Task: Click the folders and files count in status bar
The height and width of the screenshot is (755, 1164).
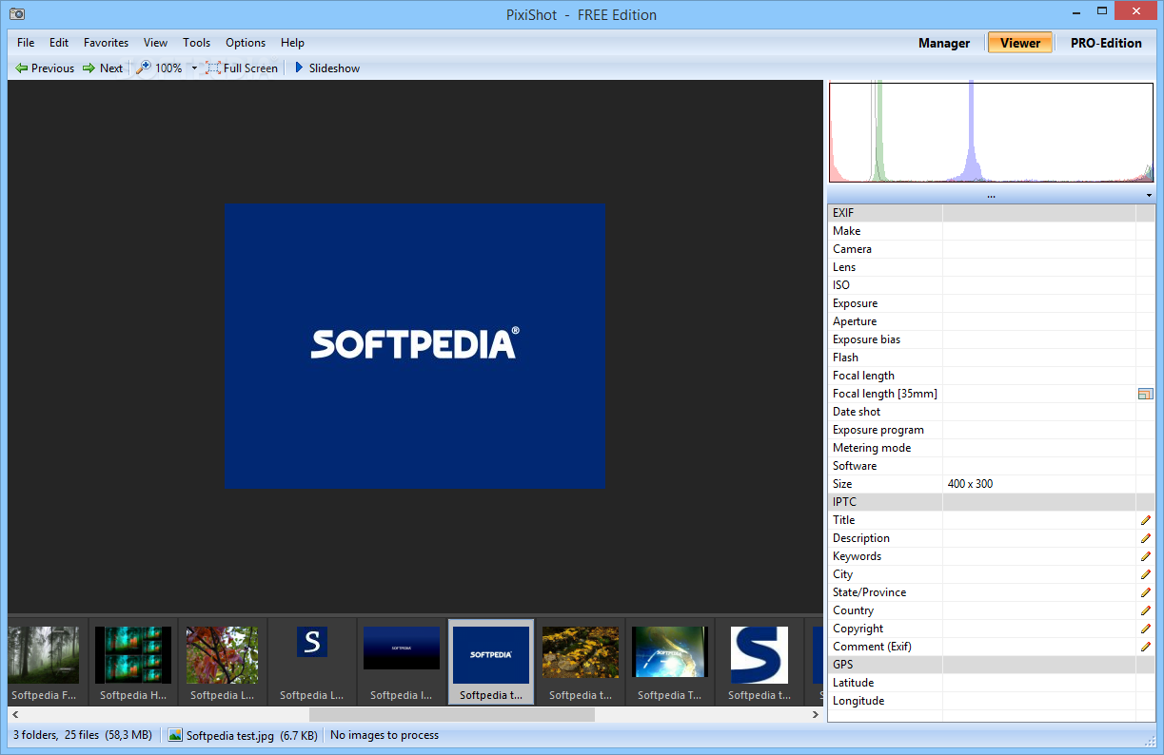Action: click(x=83, y=735)
